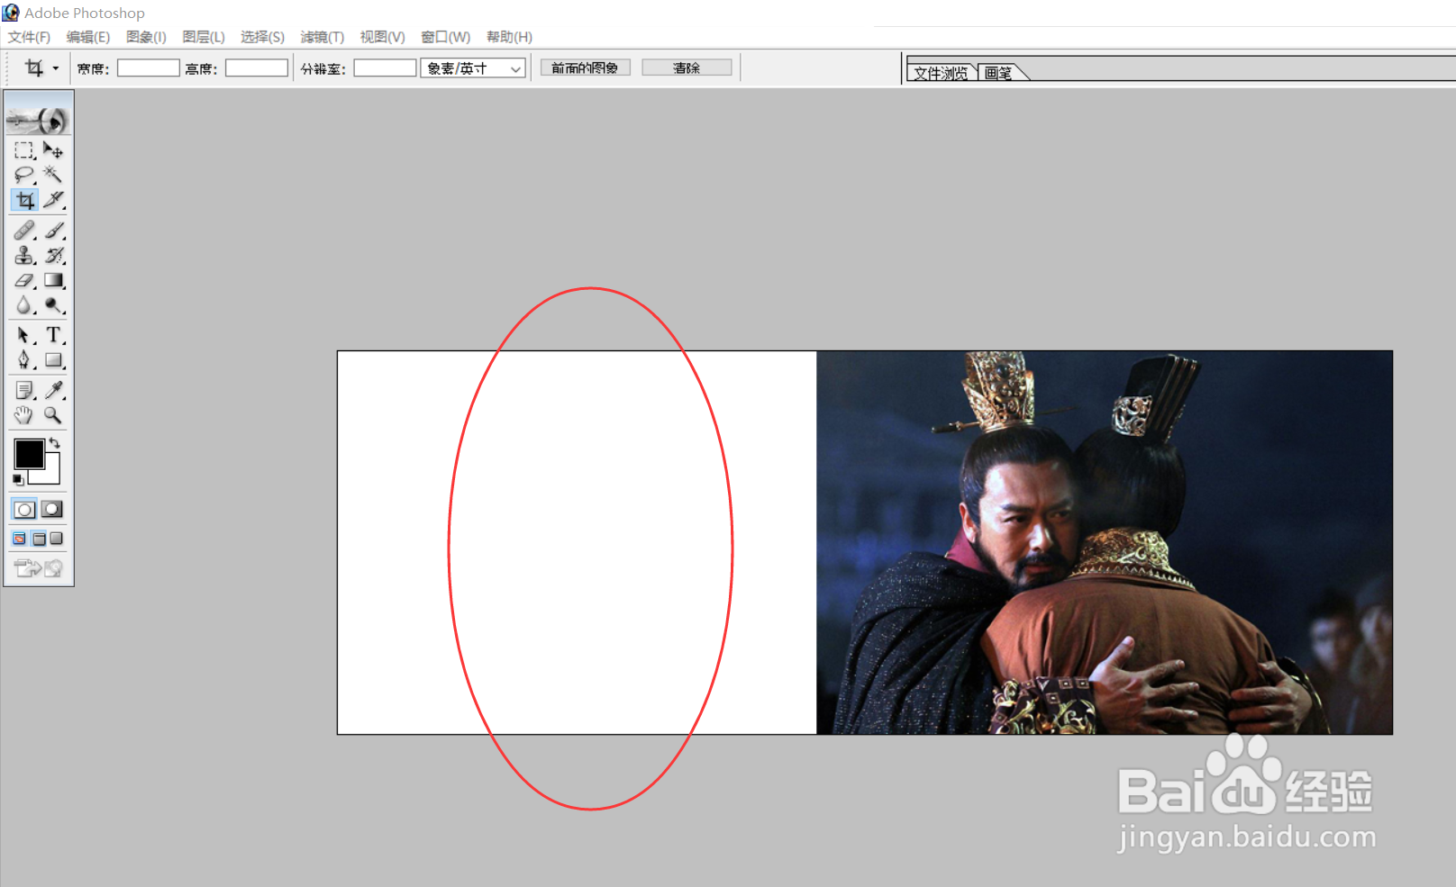
Task: Select the Eyedropper tool
Action: pyautogui.click(x=53, y=391)
